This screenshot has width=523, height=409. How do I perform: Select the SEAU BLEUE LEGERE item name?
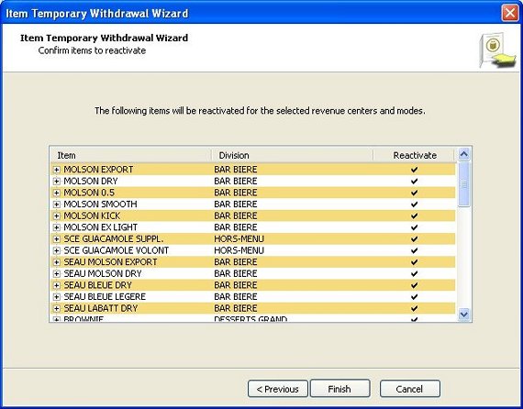(105, 297)
